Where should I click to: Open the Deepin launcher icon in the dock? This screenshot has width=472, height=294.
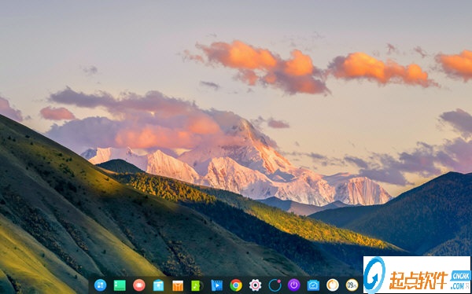point(100,285)
